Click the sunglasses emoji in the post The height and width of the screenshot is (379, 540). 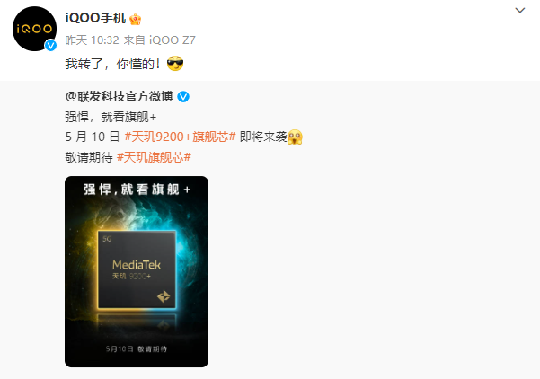[x=175, y=64]
